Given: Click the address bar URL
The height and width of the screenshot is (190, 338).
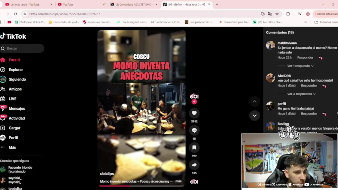Looking at the screenshot, I should [64, 14].
